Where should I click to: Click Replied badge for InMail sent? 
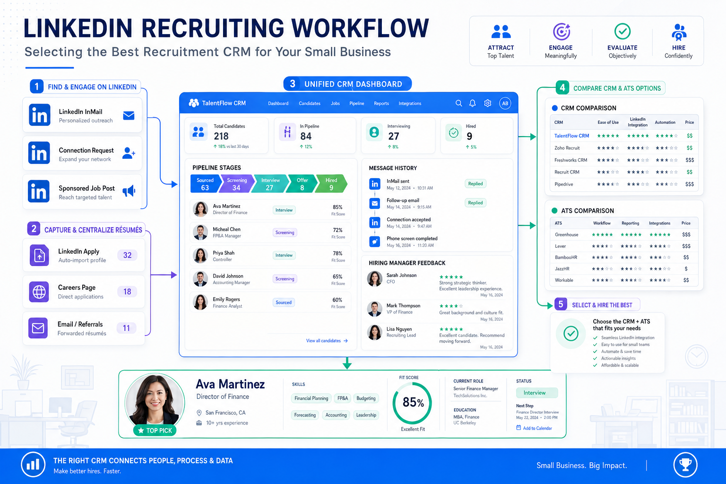475,184
